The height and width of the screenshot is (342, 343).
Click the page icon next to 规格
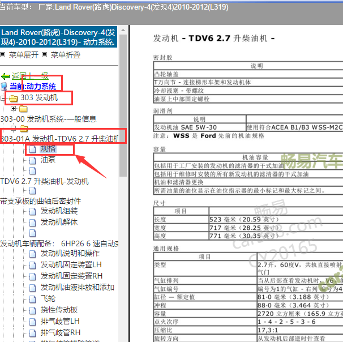(x=33, y=149)
